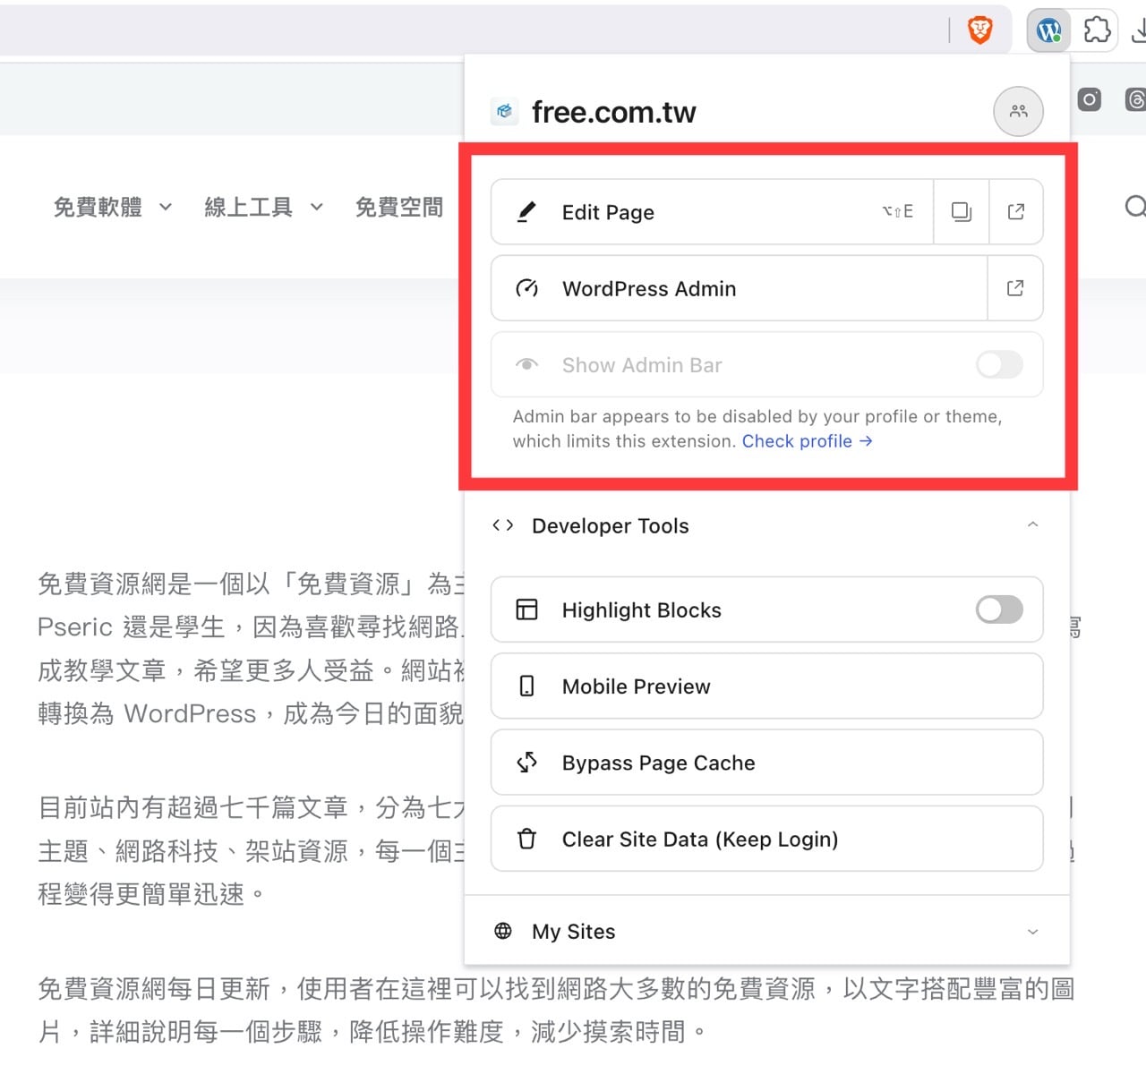Screen dimensions: 1146x1074
Task: Open WordPress Admin in new tab icon
Action: click(x=1015, y=288)
